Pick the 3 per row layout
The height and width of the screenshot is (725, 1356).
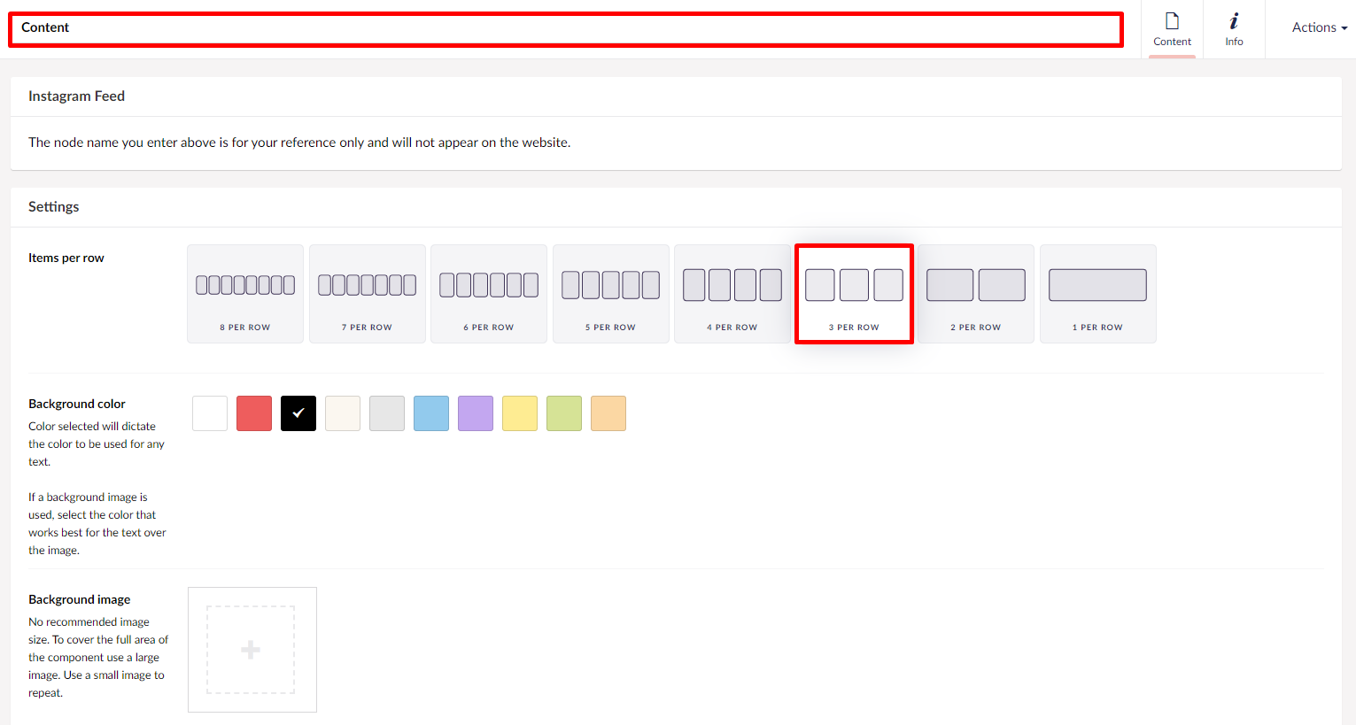pyautogui.click(x=854, y=294)
